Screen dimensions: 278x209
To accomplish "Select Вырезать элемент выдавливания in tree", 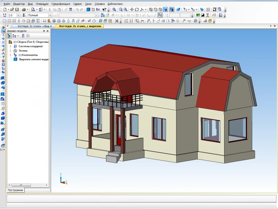I will coord(34,59).
